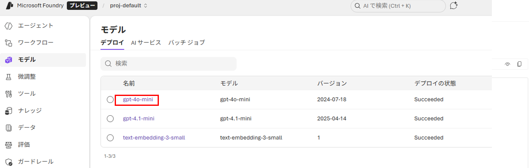
Task: Select the gpt-4o-mini radio button
Action: coord(110,100)
